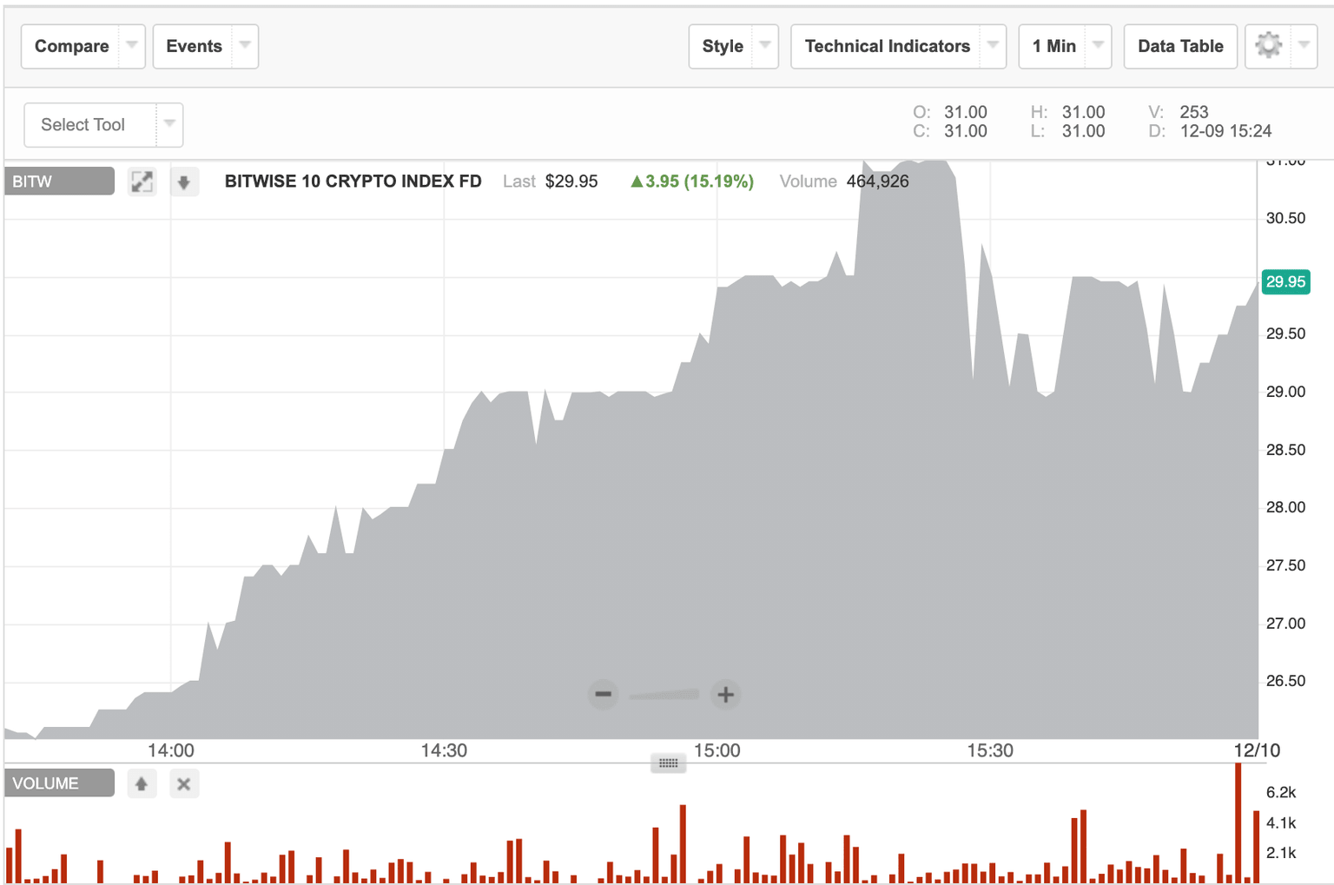
Task: Adjust the zoom level slider
Action: pyautogui.click(x=664, y=695)
